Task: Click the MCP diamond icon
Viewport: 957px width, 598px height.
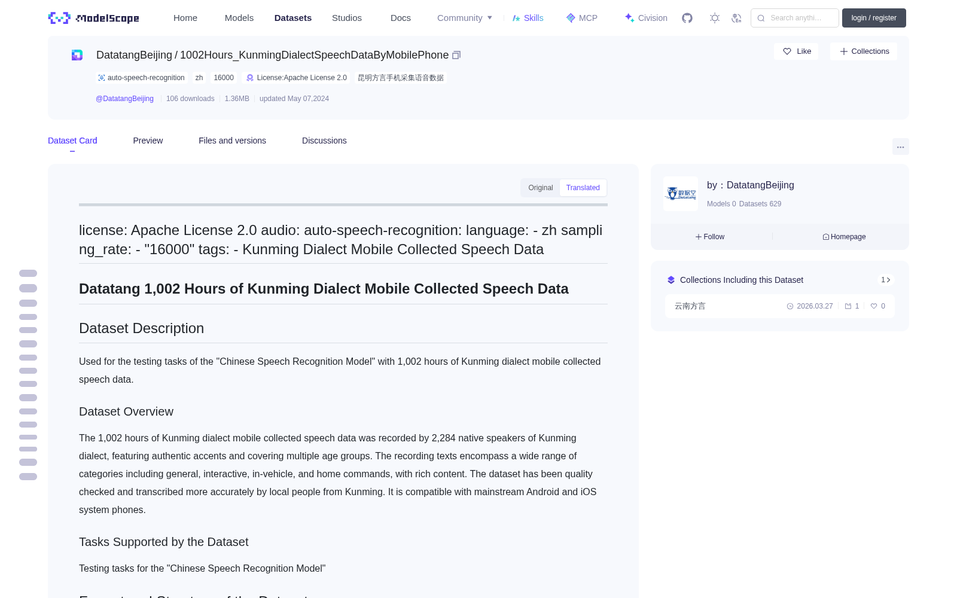Action: [x=571, y=18]
